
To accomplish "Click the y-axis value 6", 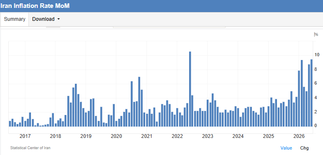I will click(x=315, y=83).
